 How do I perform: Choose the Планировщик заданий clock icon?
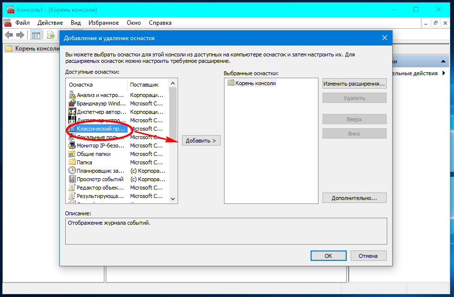[72, 171]
